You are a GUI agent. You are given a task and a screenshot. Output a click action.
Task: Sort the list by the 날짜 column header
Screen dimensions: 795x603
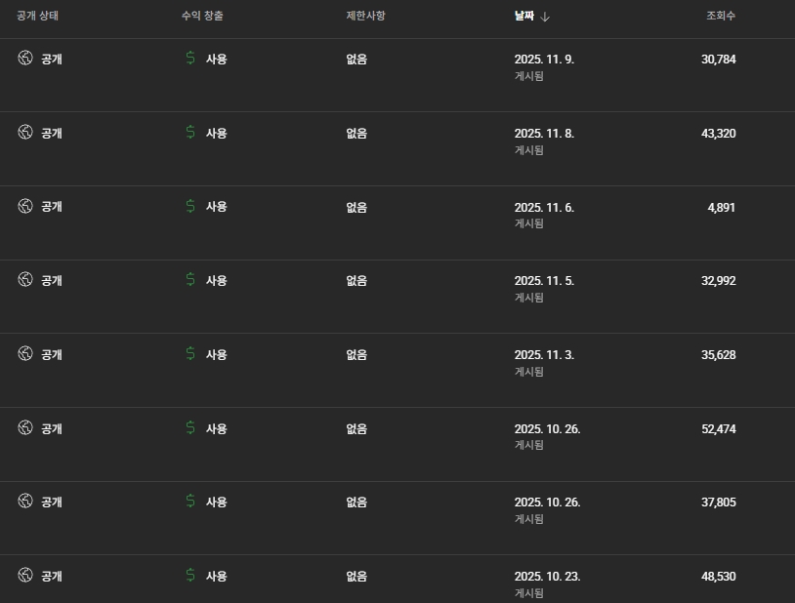524,17
